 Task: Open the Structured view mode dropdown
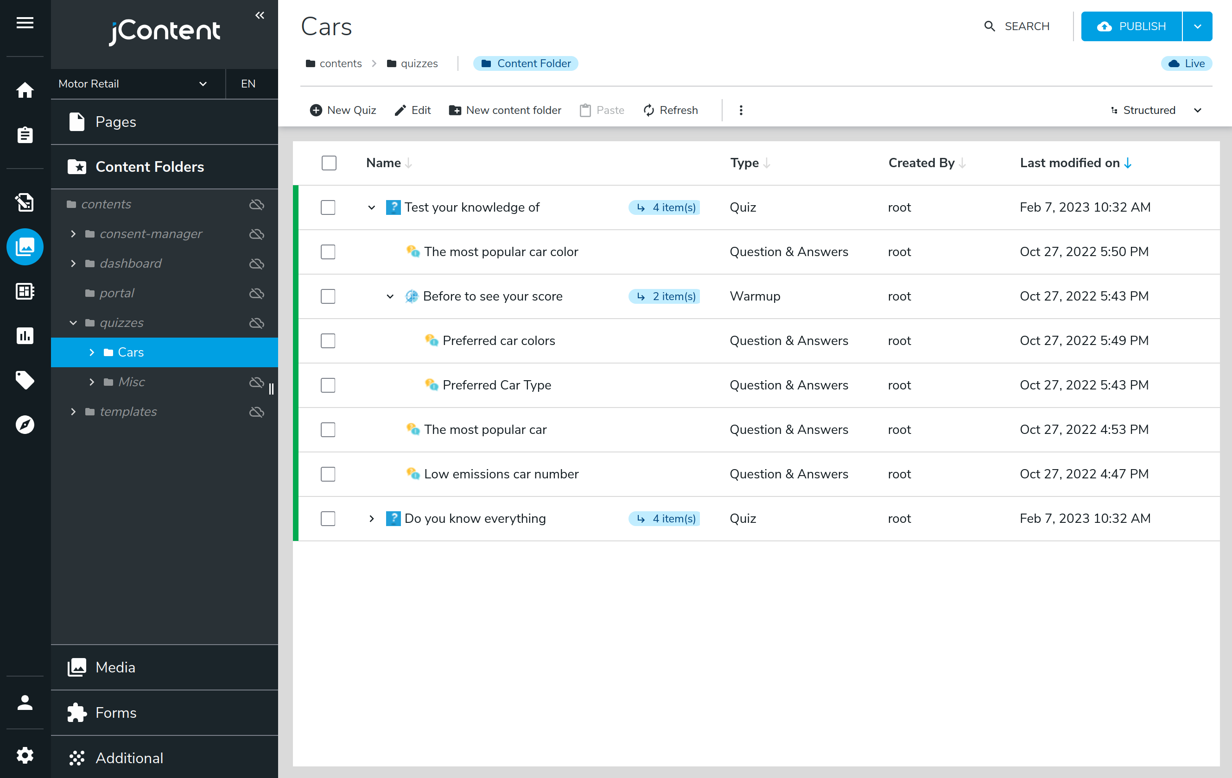tap(1155, 110)
